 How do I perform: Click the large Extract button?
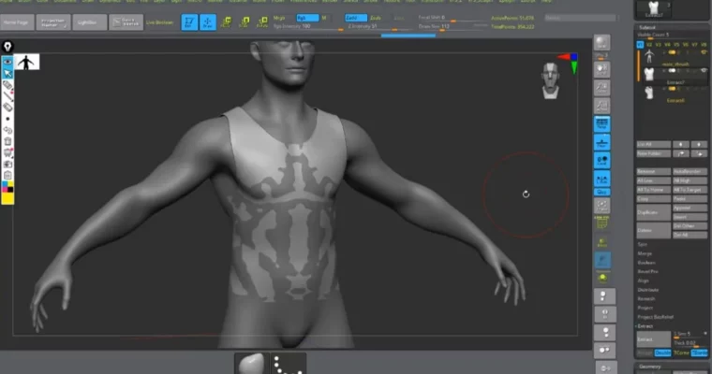(x=653, y=339)
